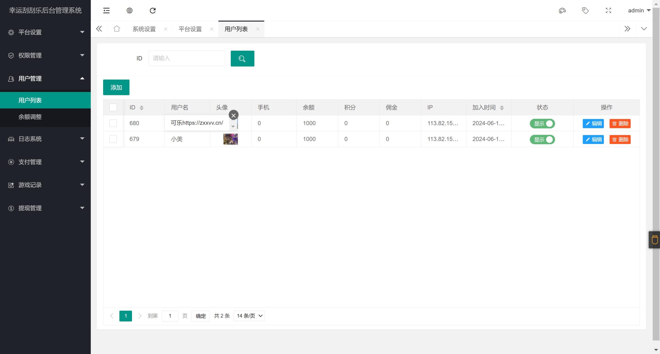Click the ID search input field
The height and width of the screenshot is (354, 660).
(186, 58)
